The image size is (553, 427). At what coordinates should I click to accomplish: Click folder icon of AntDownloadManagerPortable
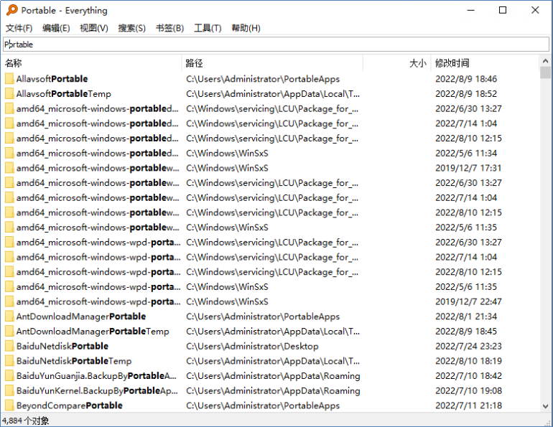(9, 316)
